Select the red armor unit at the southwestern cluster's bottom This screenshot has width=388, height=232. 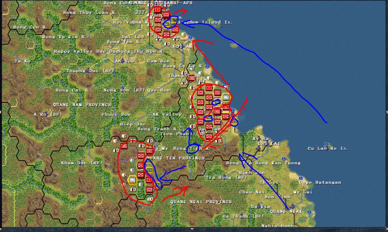click(x=149, y=190)
